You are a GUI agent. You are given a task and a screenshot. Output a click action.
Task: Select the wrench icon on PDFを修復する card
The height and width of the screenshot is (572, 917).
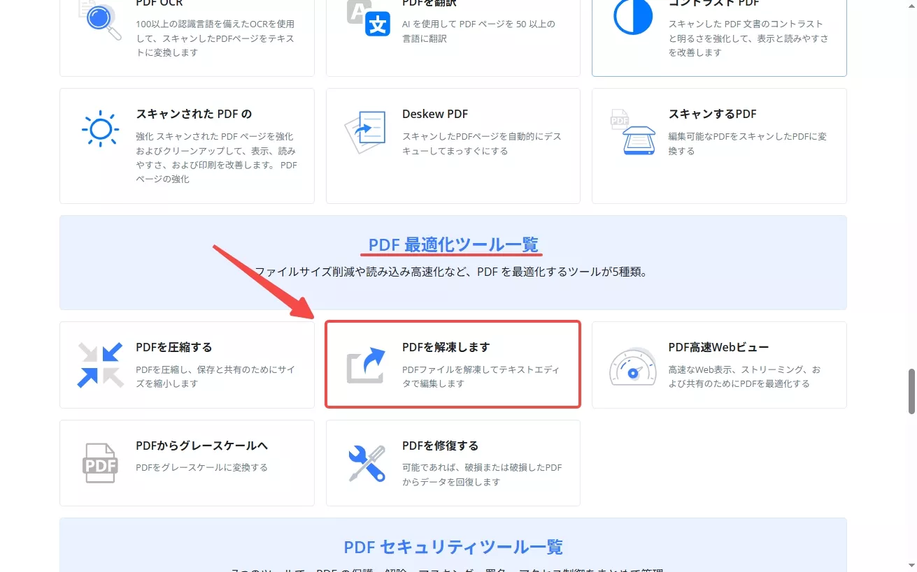click(365, 462)
